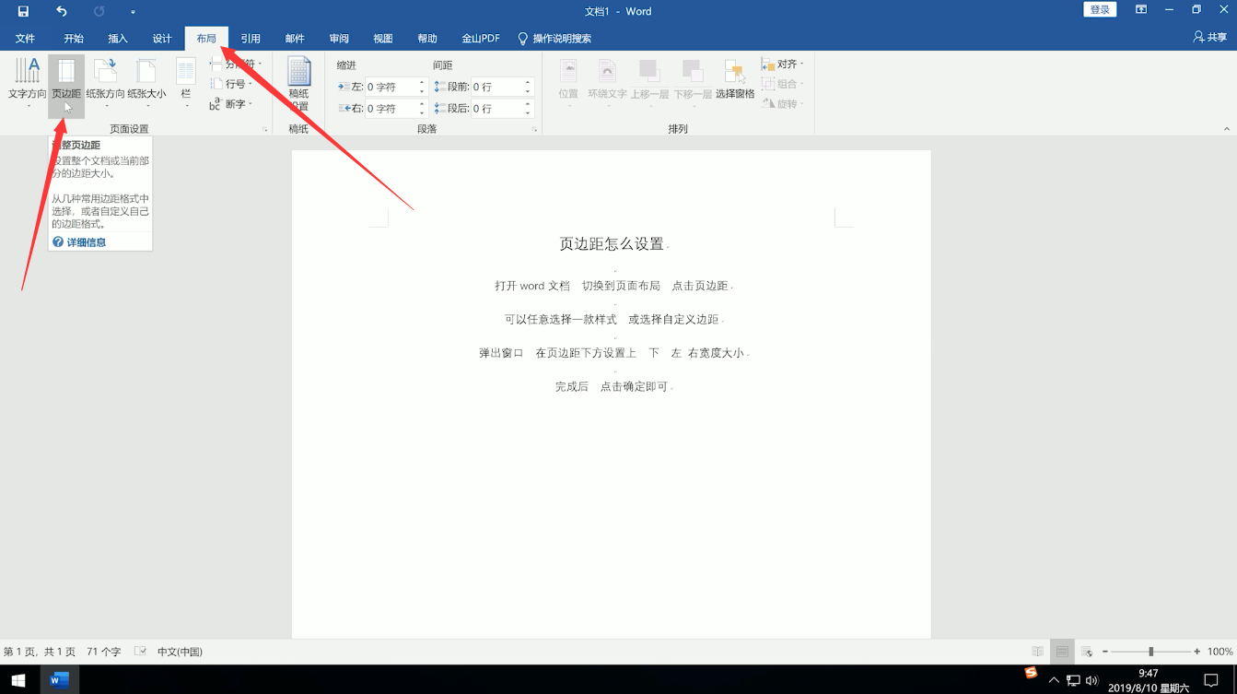This screenshot has height=694, width=1237.
Task: Decrease right indent with down stepper
Action: coord(422,112)
